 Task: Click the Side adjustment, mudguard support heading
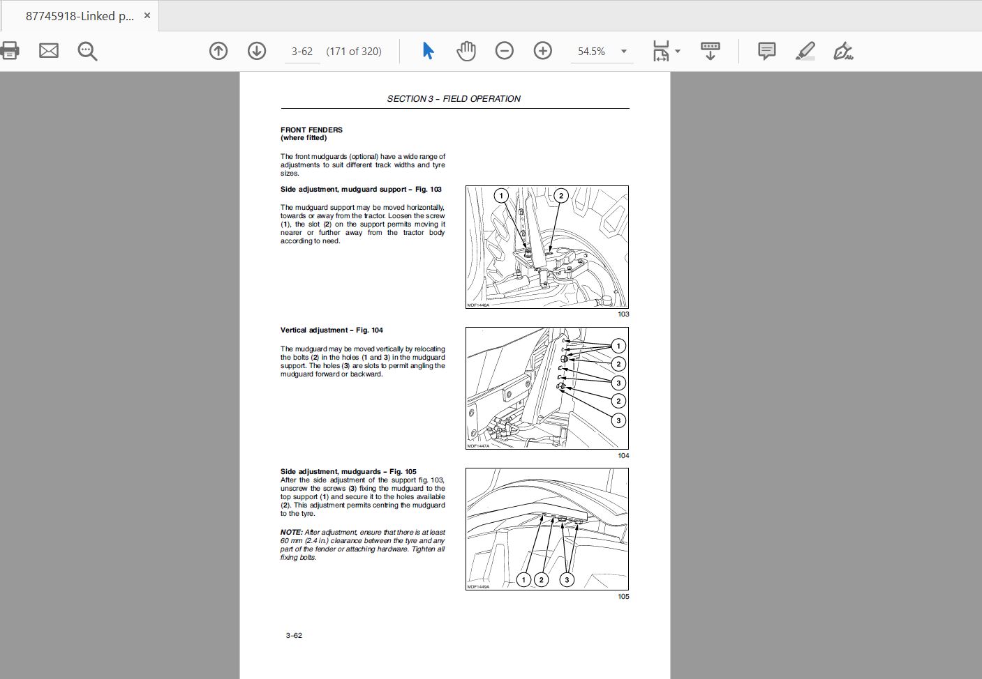click(361, 190)
